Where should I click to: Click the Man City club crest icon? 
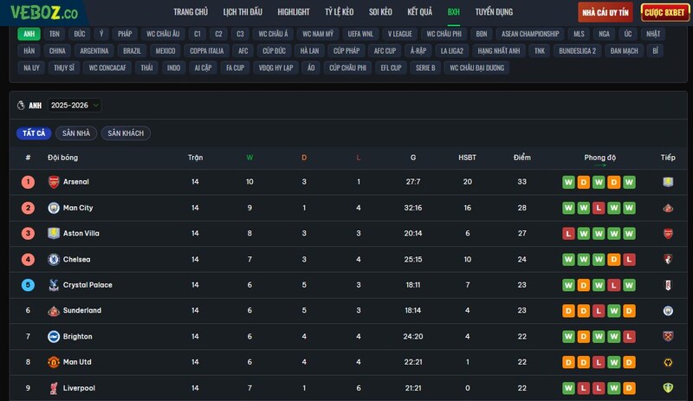tap(54, 208)
